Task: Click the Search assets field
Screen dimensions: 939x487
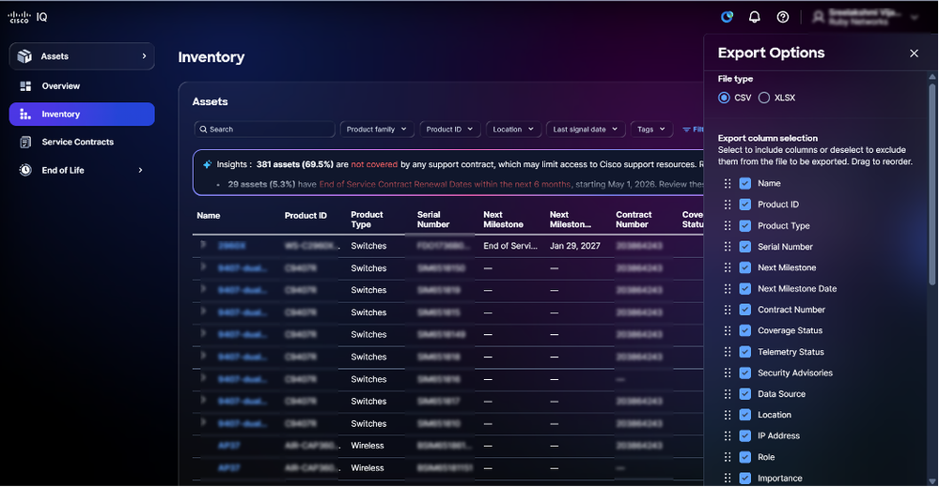Action: point(264,129)
